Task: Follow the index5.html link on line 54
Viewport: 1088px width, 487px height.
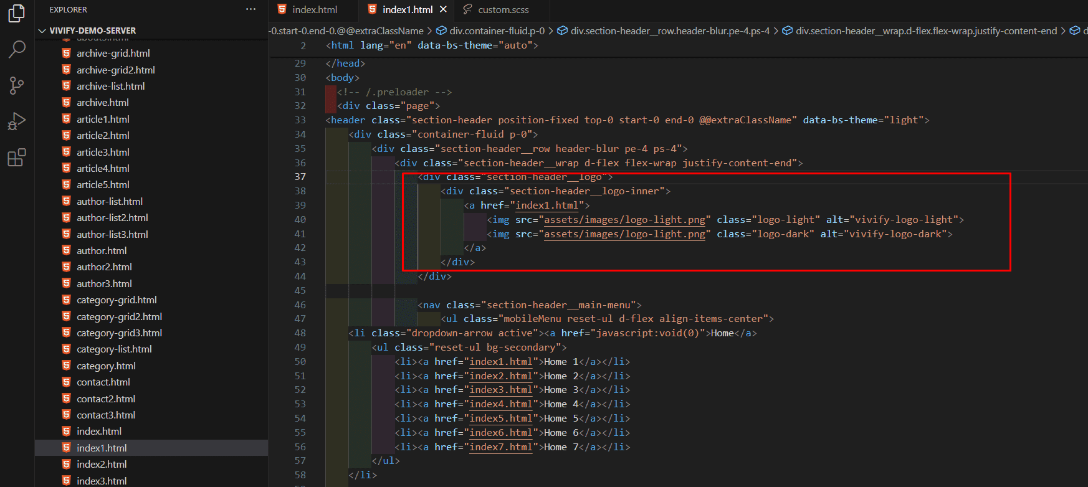Action: coord(501,418)
